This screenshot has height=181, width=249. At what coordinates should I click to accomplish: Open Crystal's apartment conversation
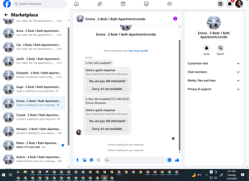[x=33, y=117]
